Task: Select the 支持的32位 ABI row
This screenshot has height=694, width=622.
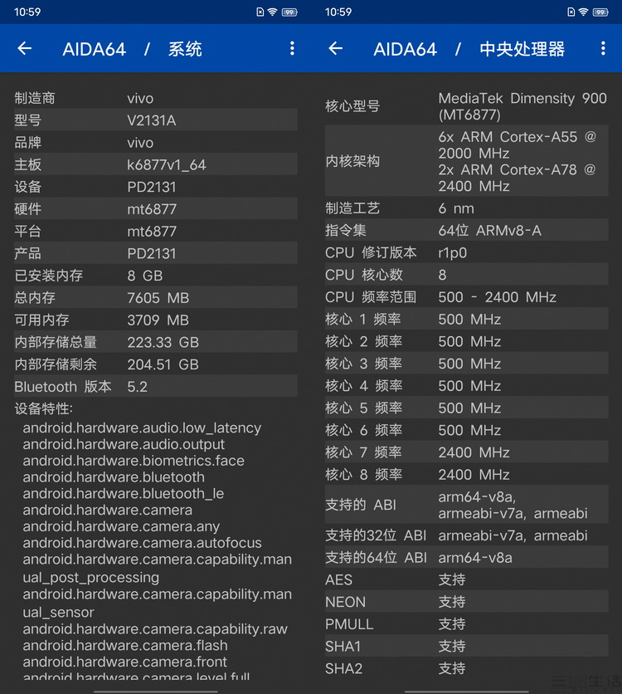Action: [x=466, y=535]
